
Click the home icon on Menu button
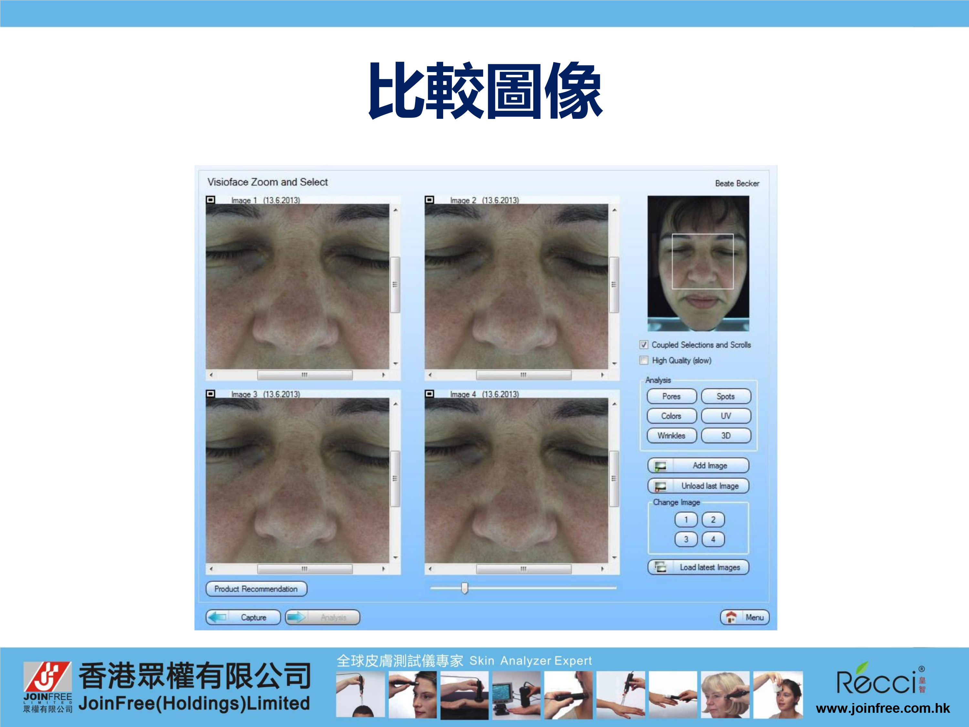coord(731,617)
